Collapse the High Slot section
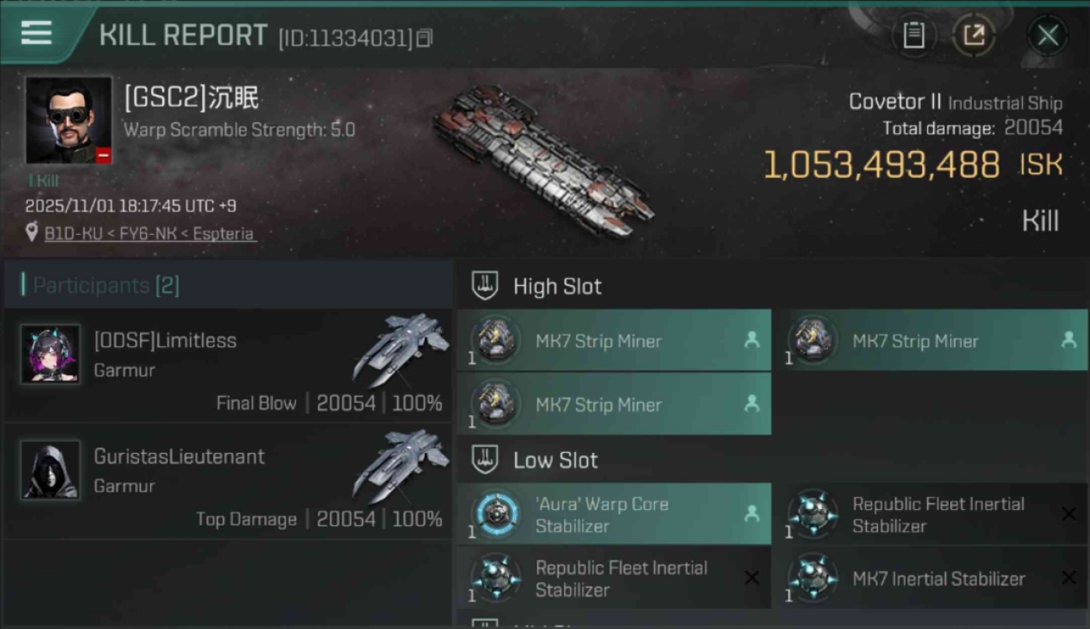The image size is (1090, 629). coord(485,286)
